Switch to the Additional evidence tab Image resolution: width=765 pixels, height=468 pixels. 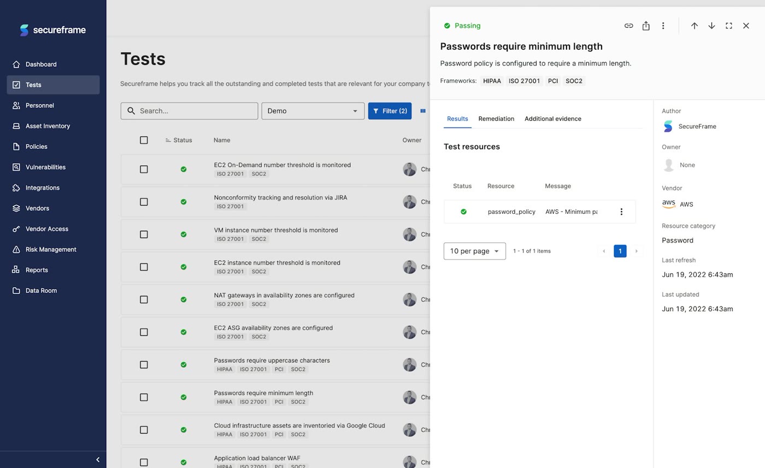click(x=553, y=119)
